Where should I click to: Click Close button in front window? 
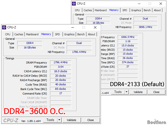(x=90, y=120)
